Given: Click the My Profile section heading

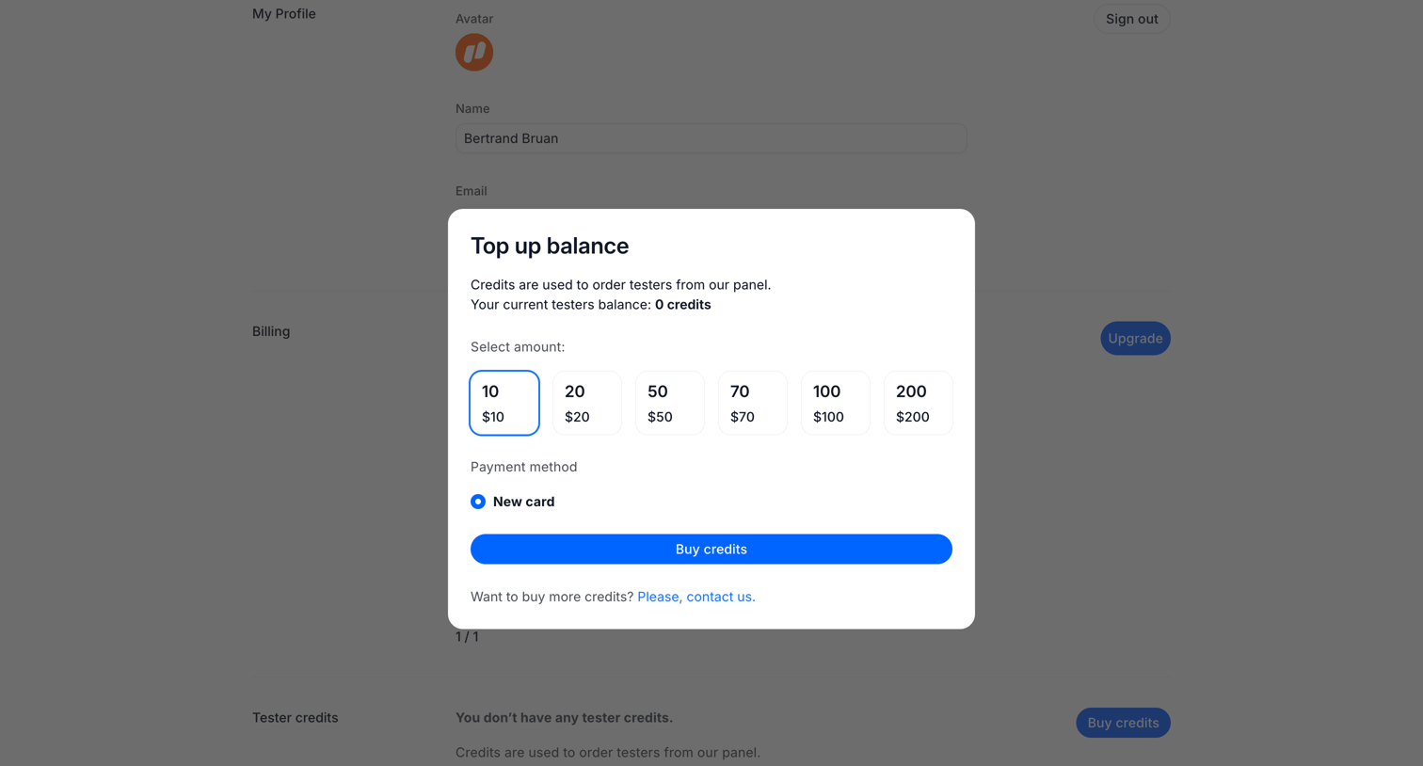Looking at the screenshot, I should click(x=284, y=14).
